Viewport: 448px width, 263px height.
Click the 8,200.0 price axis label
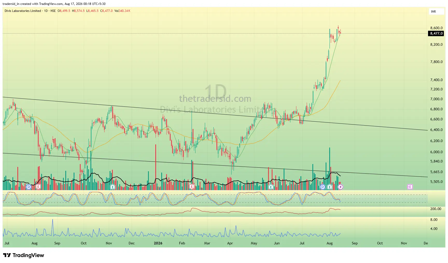point(436,44)
